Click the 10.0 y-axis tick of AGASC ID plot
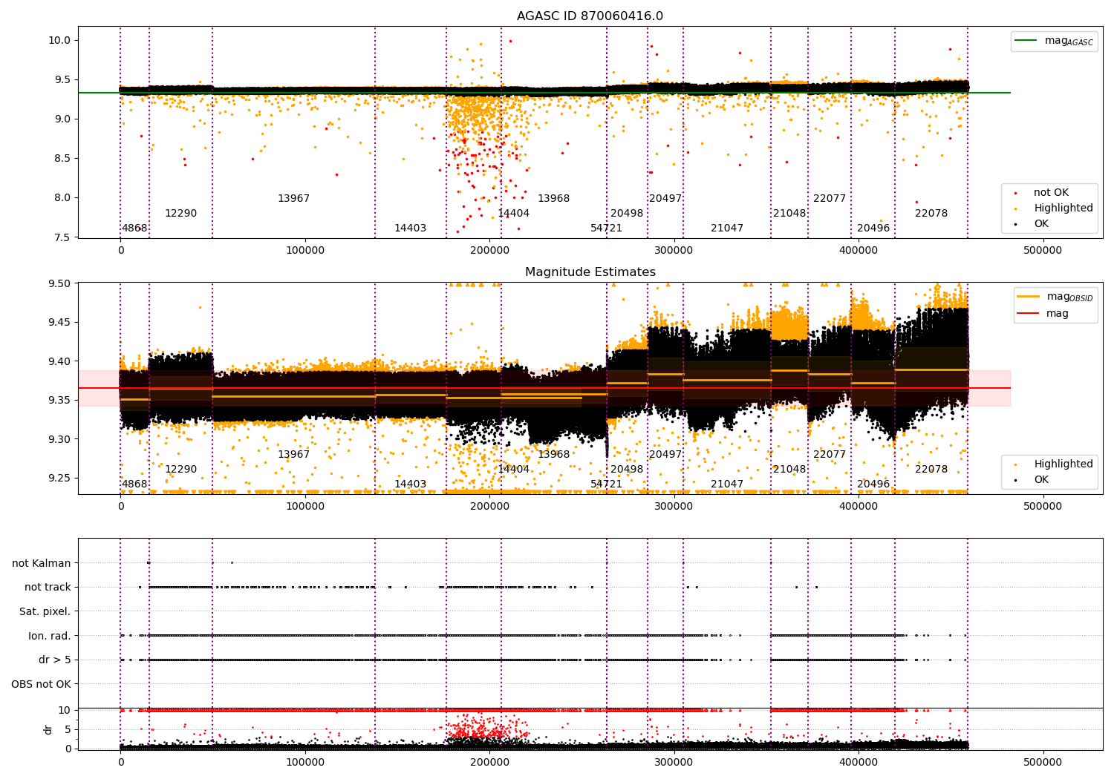The height and width of the screenshot is (779, 1114). click(x=59, y=41)
